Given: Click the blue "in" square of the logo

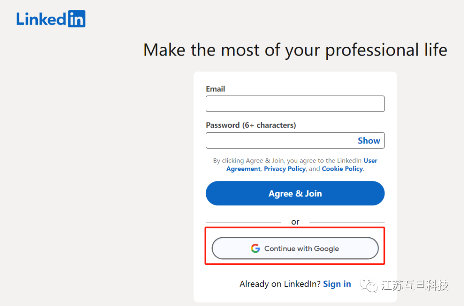Looking at the screenshot, I should click(x=77, y=19).
